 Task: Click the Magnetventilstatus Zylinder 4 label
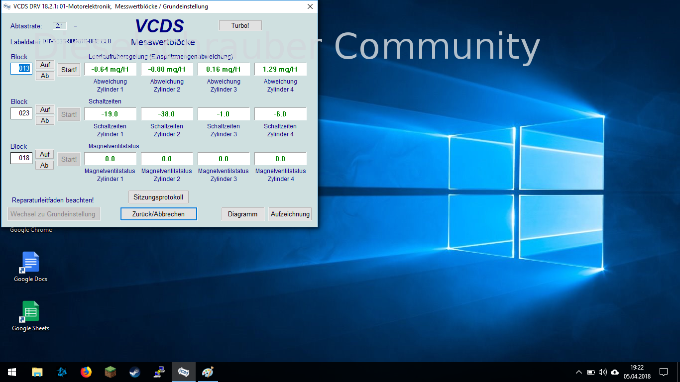coord(280,175)
